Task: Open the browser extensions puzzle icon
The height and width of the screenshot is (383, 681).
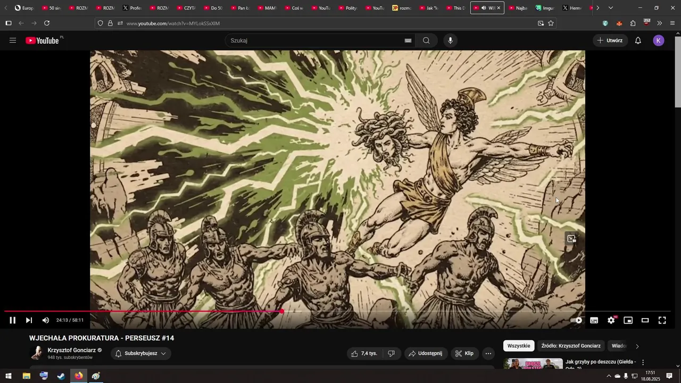Action: coord(633,23)
